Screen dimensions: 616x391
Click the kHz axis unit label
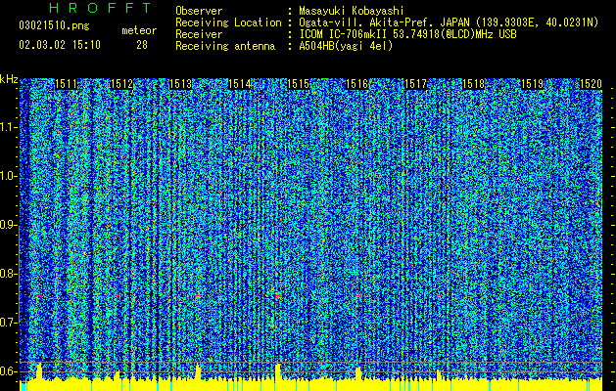(x=9, y=79)
